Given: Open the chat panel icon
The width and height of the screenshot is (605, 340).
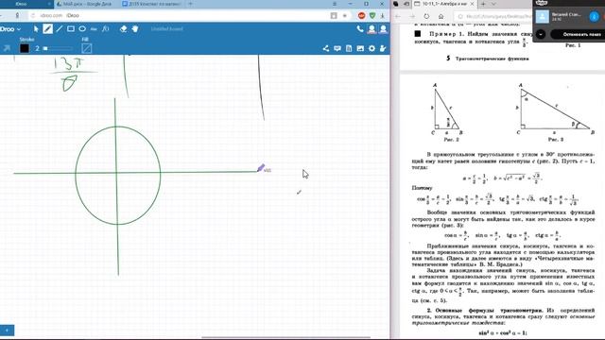Looking at the screenshot, I should [x=337, y=48].
